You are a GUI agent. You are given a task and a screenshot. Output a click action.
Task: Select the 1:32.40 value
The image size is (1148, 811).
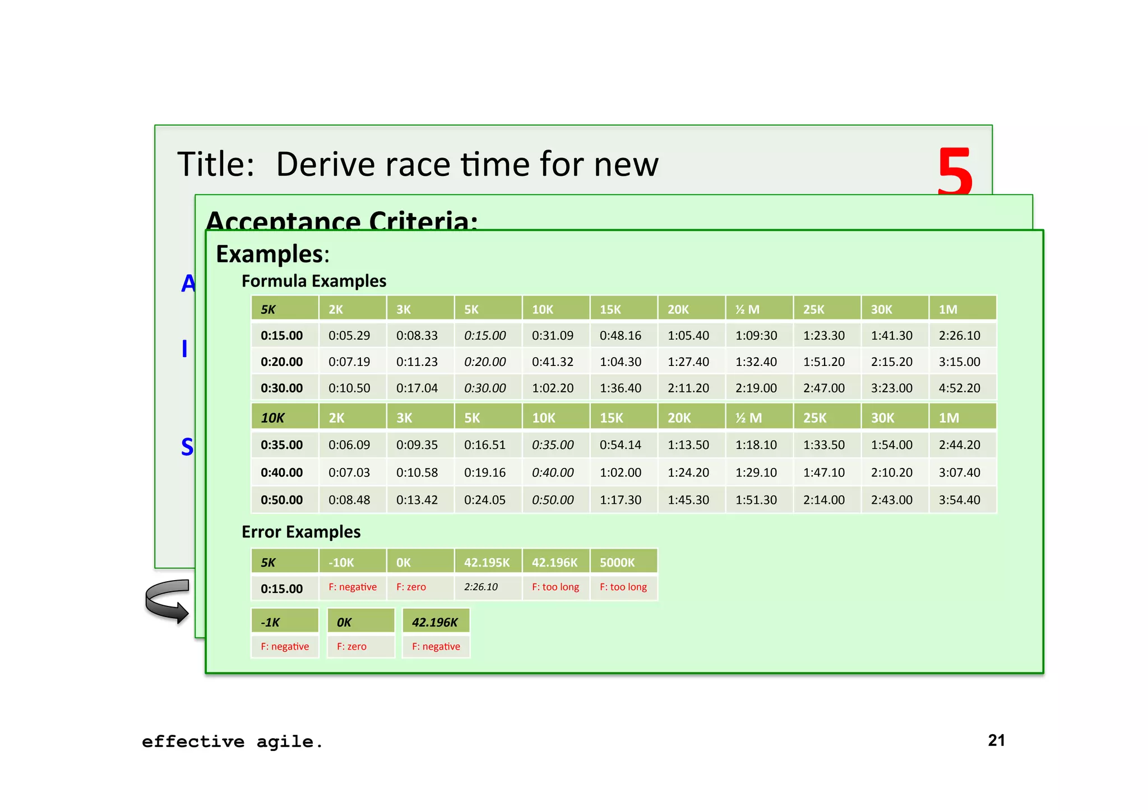[756, 362]
